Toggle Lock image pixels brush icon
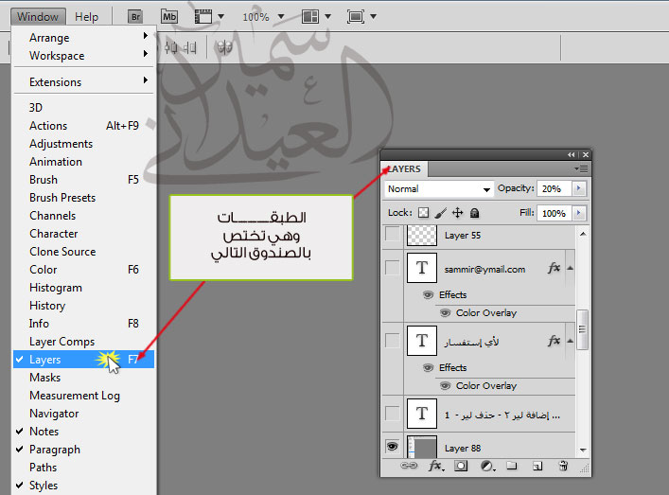This screenshot has width=669, height=495. coord(440,213)
